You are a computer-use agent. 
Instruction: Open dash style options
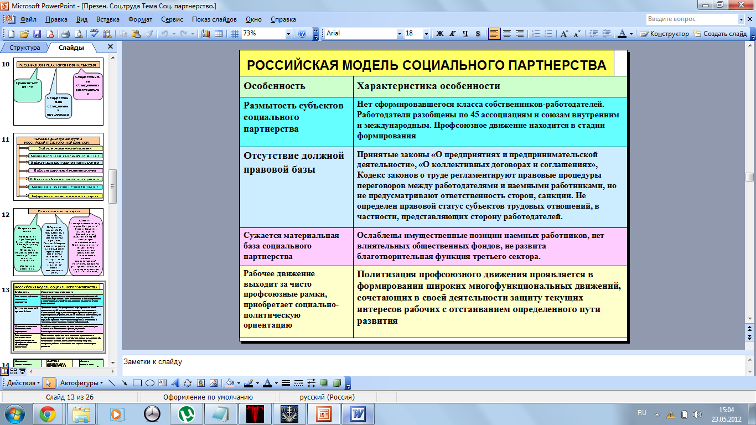[x=298, y=383]
